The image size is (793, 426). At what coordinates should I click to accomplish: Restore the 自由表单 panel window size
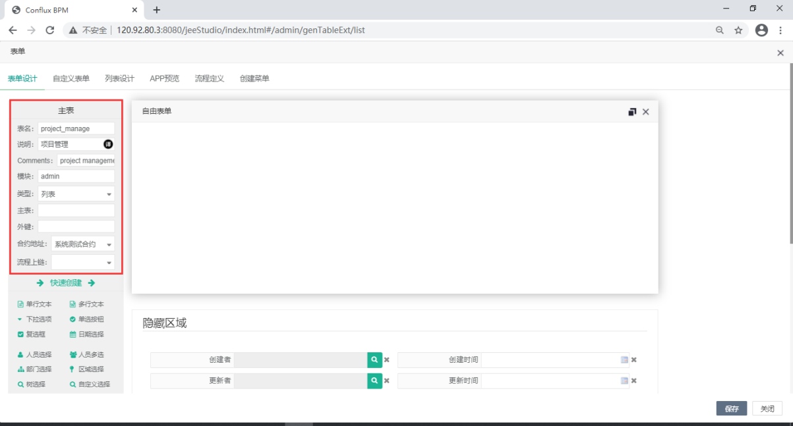[x=632, y=112]
